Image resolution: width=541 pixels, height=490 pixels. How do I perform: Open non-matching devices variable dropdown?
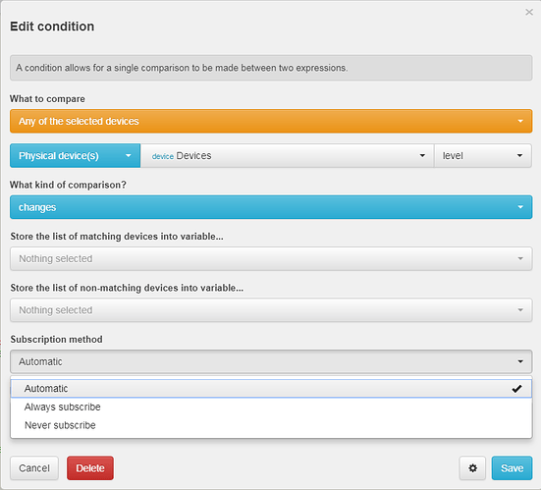(271, 310)
